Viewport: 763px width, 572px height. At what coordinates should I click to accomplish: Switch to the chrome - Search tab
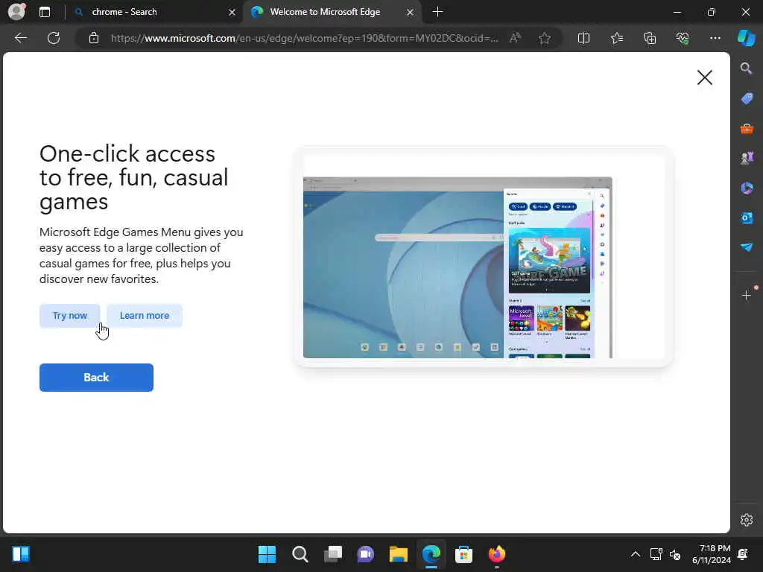(x=153, y=12)
